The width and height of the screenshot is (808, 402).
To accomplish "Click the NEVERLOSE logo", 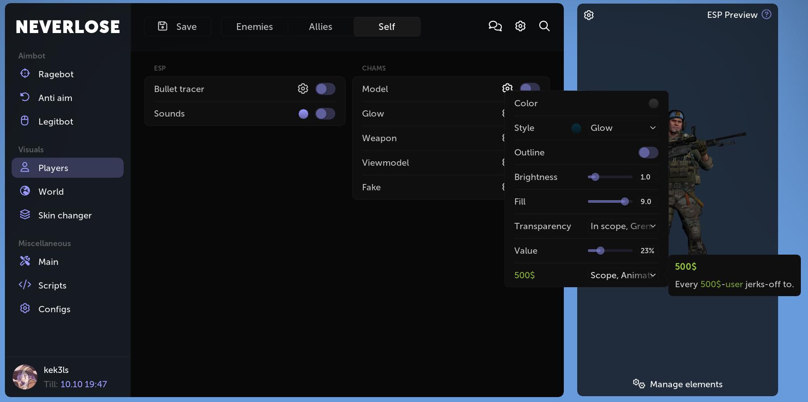I will tap(68, 27).
